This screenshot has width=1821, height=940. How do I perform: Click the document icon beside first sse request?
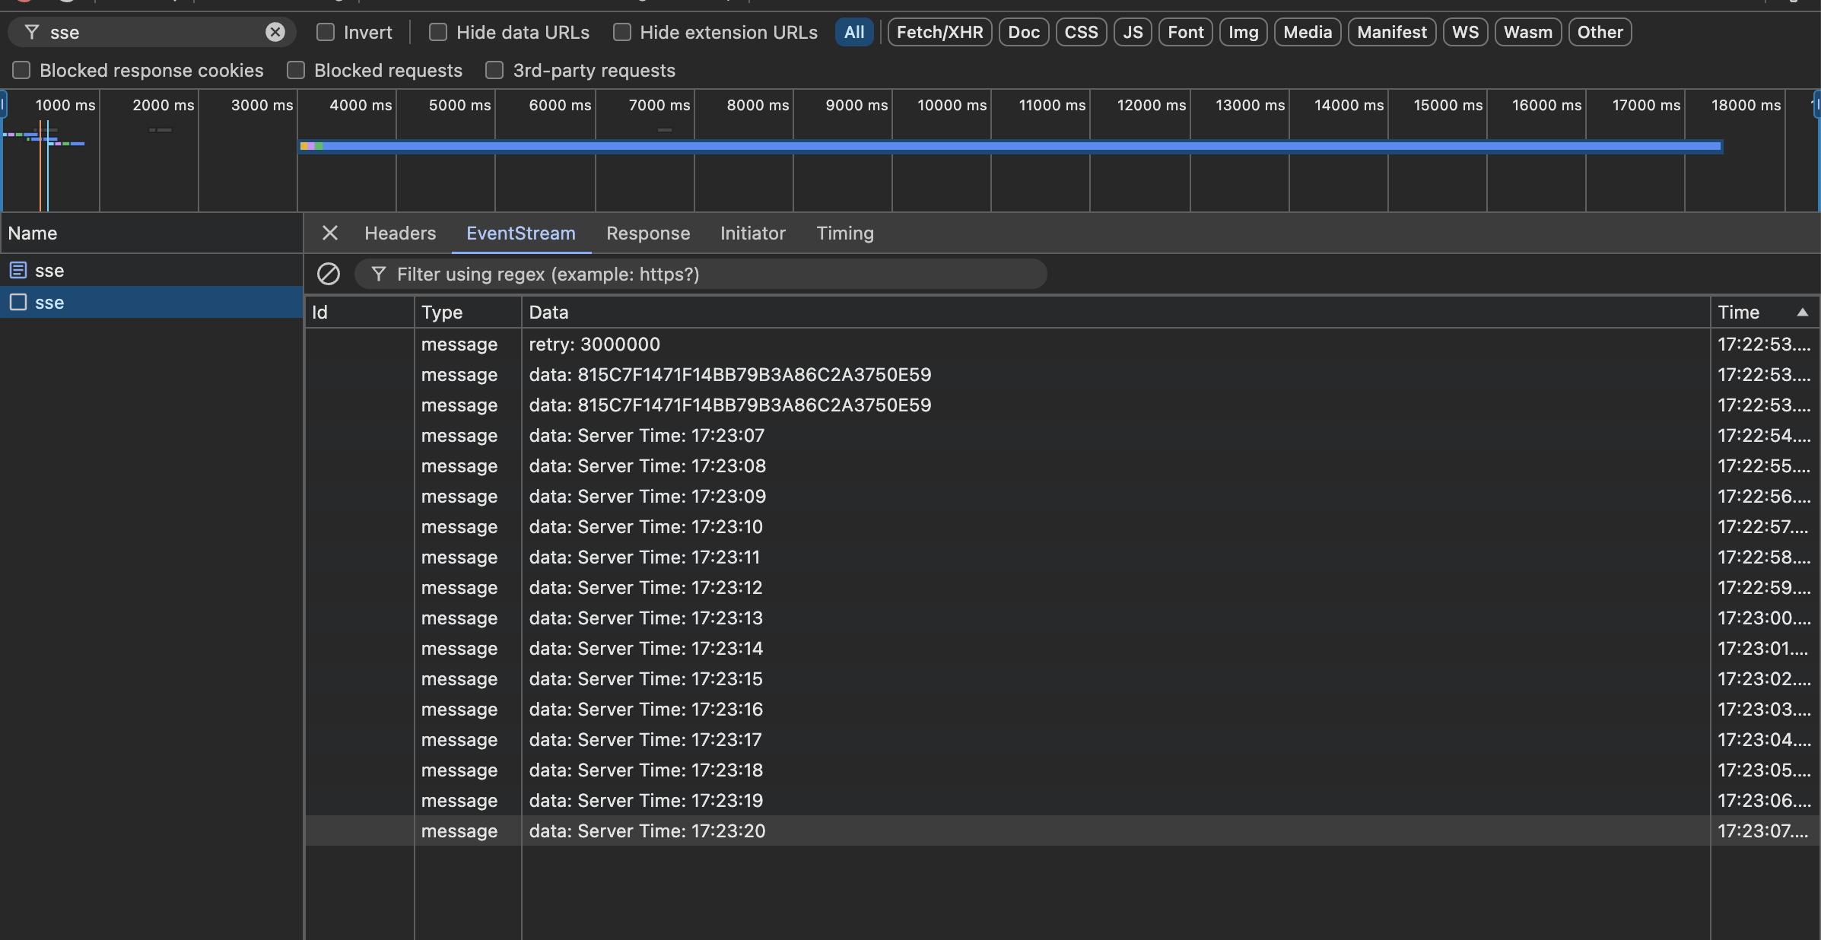point(17,270)
